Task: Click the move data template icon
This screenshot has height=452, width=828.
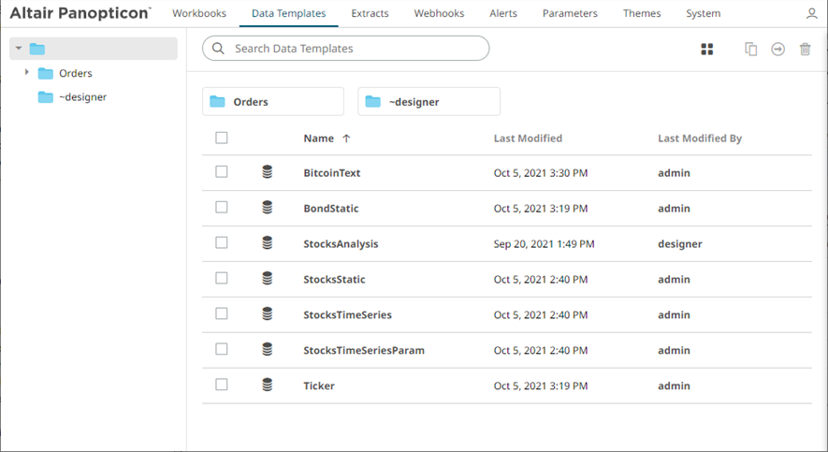Action: (777, 49)
